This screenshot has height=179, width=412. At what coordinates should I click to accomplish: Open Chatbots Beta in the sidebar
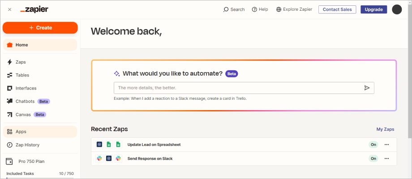[x=40, y=101]
